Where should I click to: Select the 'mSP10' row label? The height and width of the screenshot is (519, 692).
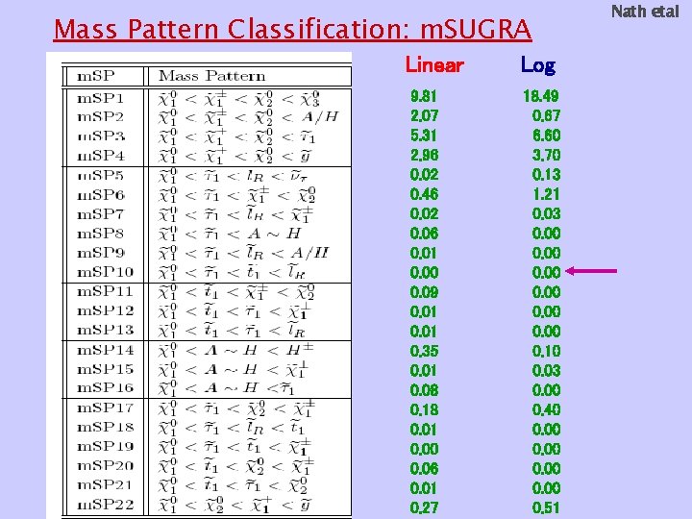(105, 272)
